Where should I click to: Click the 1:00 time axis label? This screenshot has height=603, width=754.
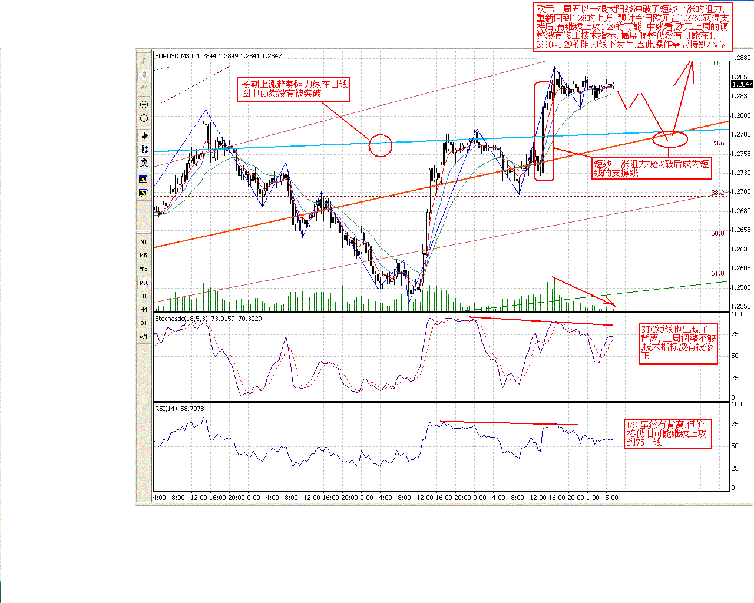(593, 498)
